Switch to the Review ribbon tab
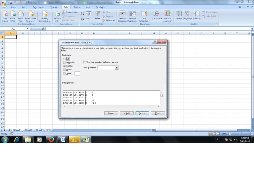254x183 pixels. 77,7
